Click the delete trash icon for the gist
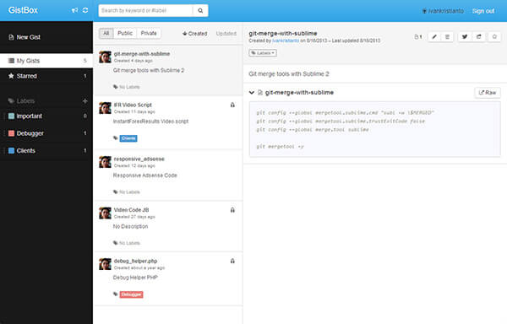Screen dimensions: 507x324 (447, 37)
